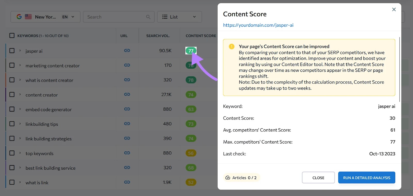Click the score 52 badge for what is link
This screenshot has width=413, height=196.
pos(191,182)
